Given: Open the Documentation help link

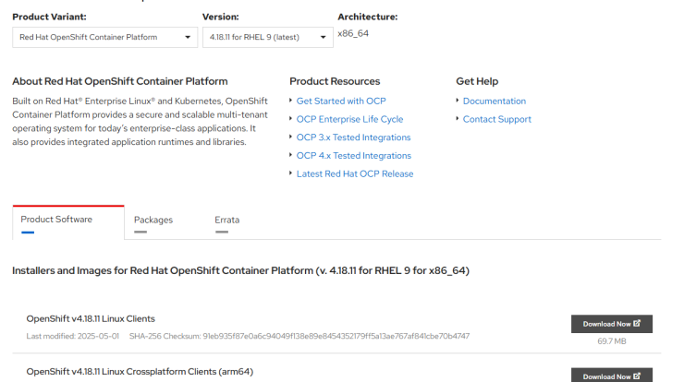Looking at the screenshot, I should click(495, 101).
